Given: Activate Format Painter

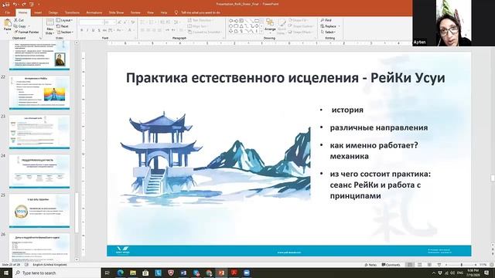Looking at the screenshot, I should point(26,32).
